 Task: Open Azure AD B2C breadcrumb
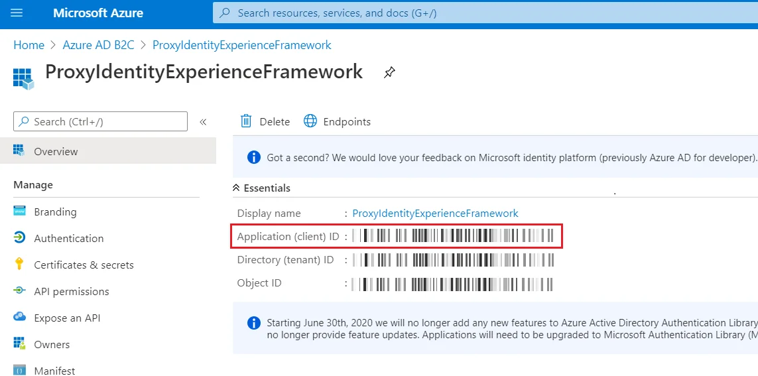(99, 45)
